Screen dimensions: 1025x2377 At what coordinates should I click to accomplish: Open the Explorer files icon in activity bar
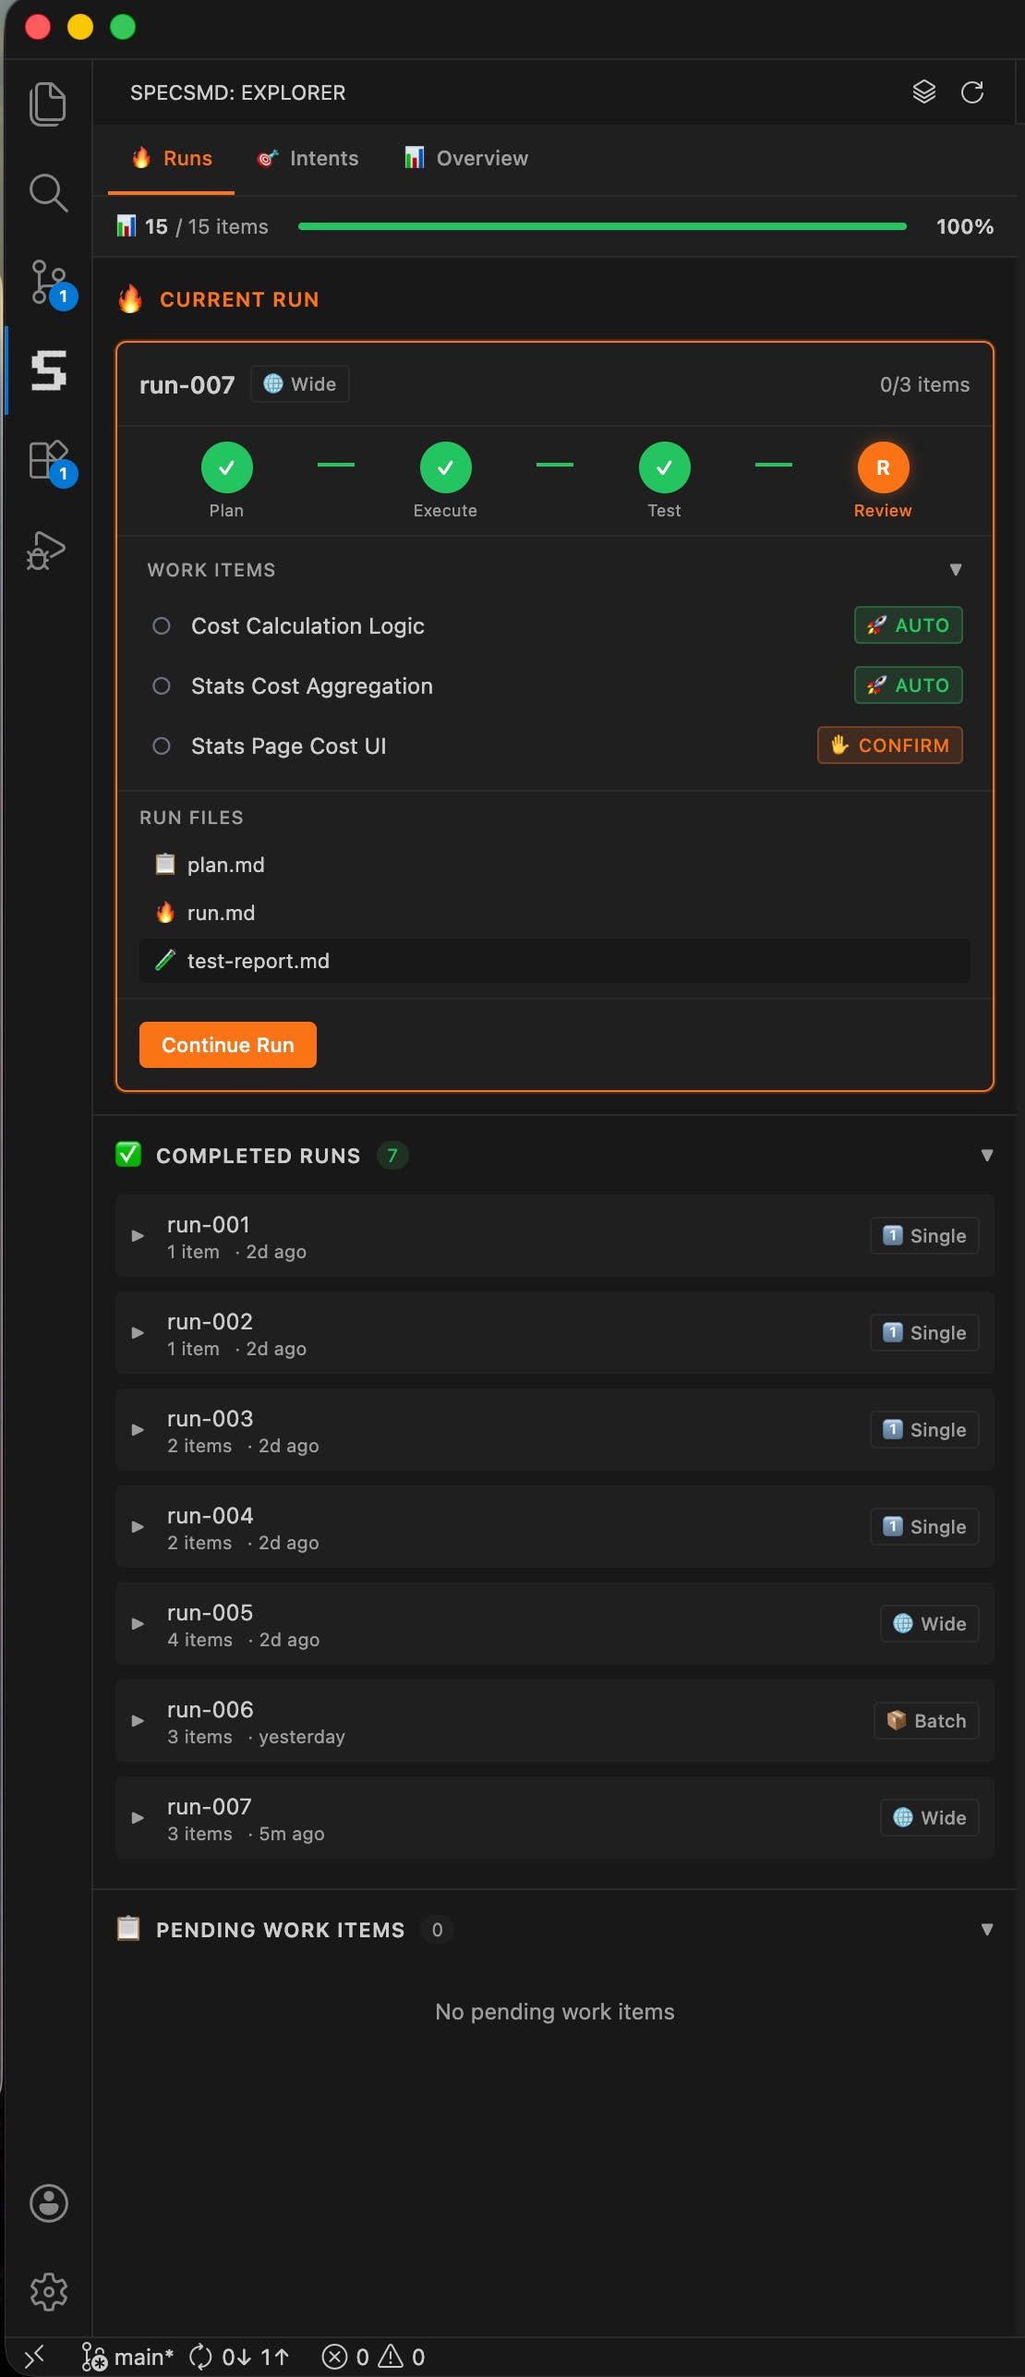[x=48, y=103]
